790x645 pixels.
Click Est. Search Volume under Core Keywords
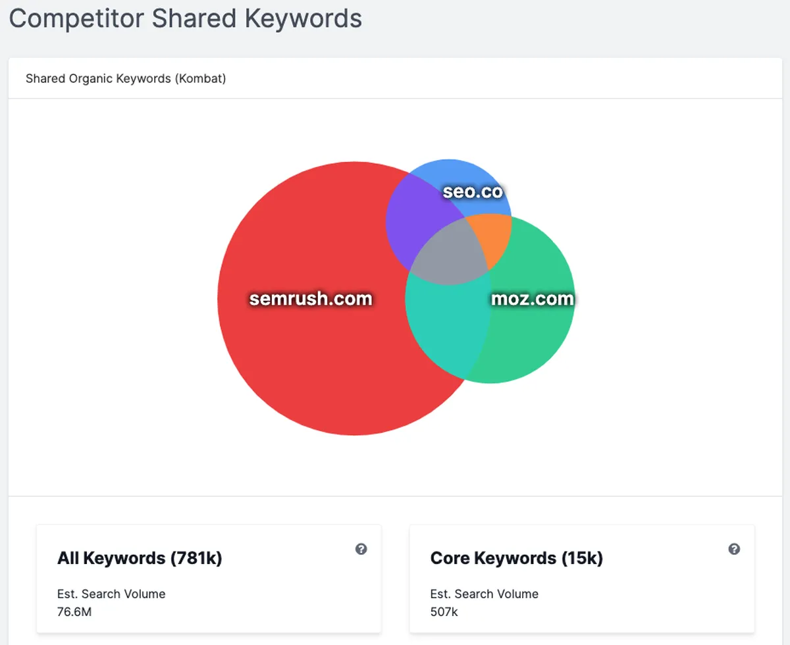point(485,594)
